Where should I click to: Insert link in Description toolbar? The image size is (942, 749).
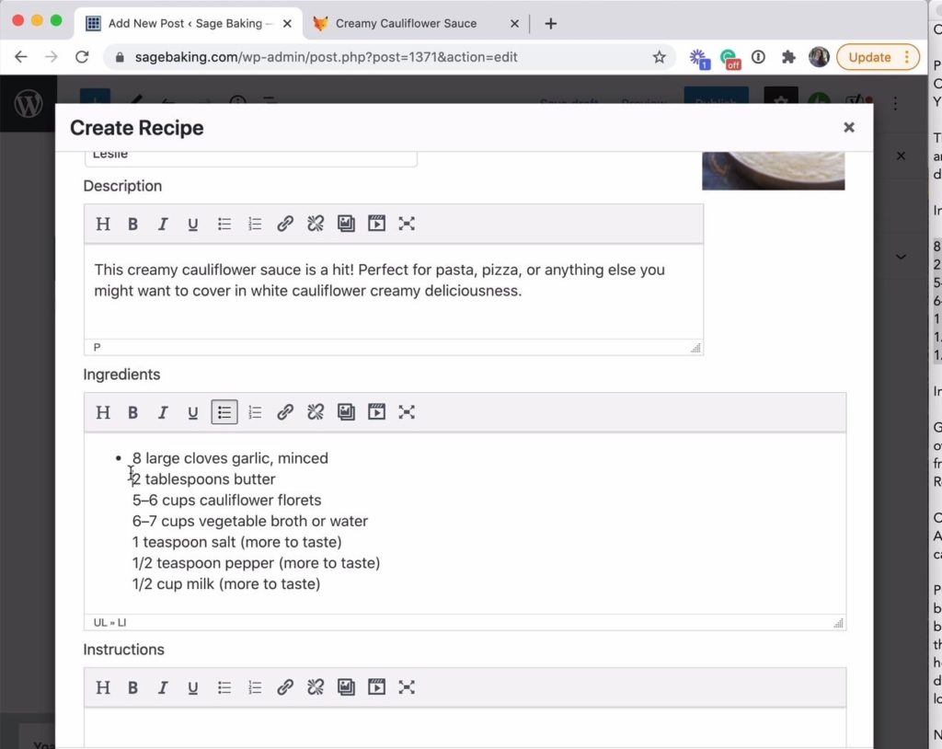[x=285, y=225]
